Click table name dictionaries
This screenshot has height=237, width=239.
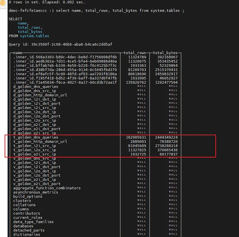tap(27, 235)
